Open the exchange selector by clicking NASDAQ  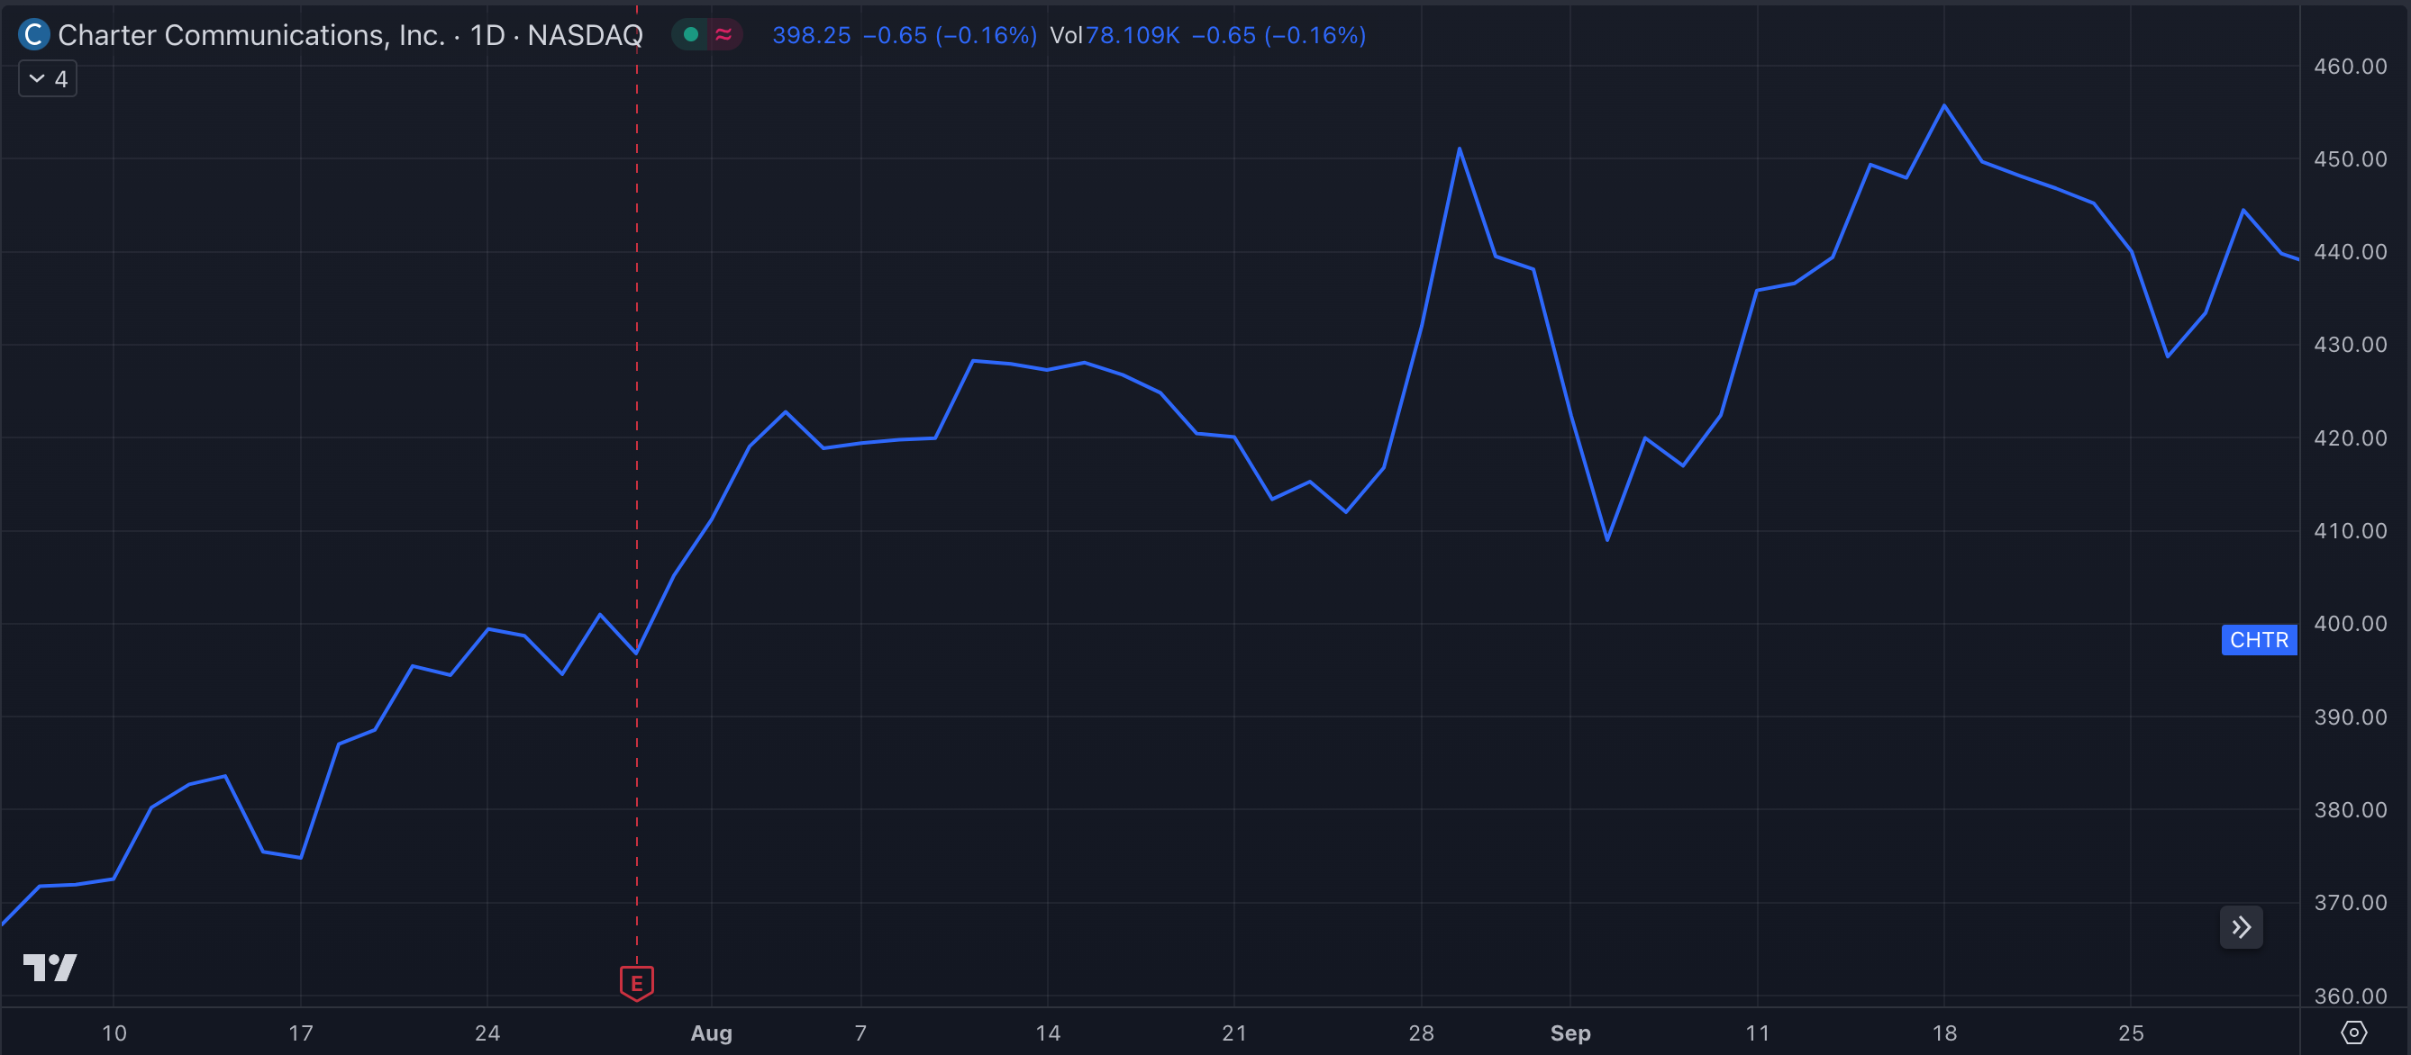click(584, 34)
